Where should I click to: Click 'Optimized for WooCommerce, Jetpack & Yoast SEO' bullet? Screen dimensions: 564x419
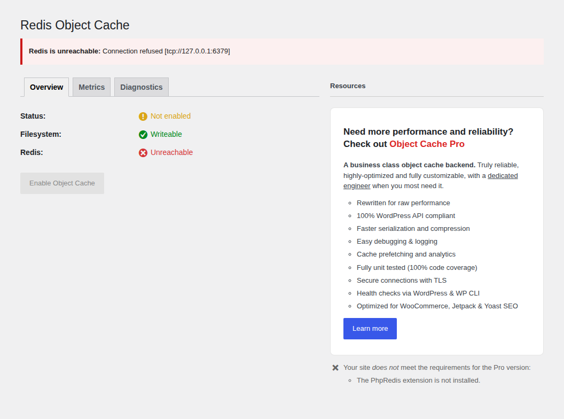pos(437,306)
